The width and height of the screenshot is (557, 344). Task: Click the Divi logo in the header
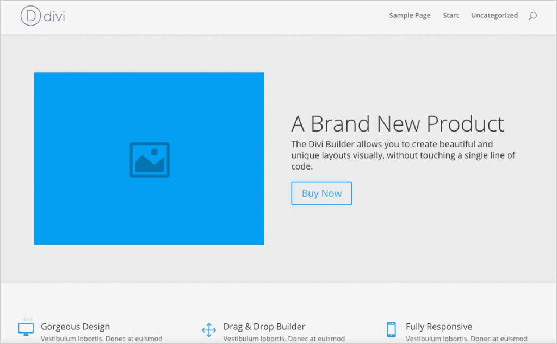[42, 16]
